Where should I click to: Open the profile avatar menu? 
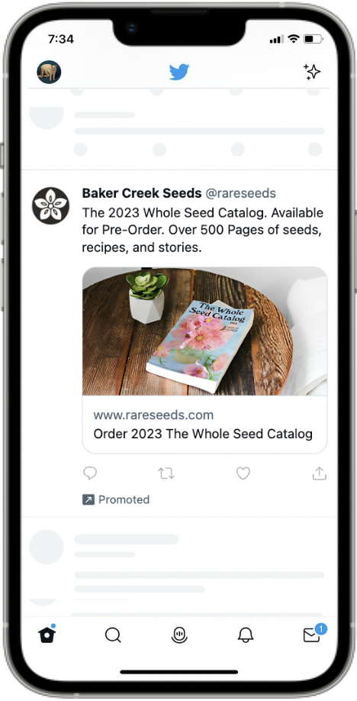(49, 72)
